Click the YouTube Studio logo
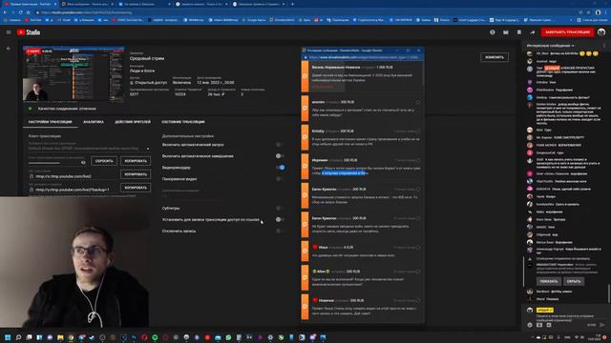 [29, 32]
